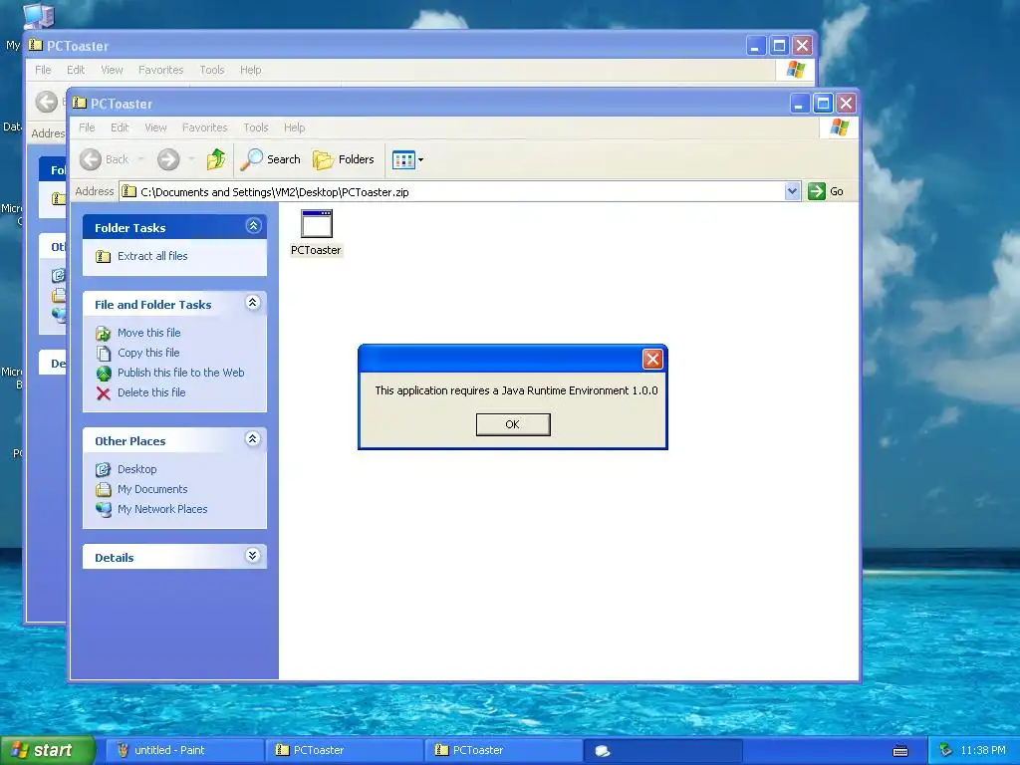This screenshot has width=1020, height=765.
Task: Click the Desktop icon in Other Places
Action: coord(104,470)
